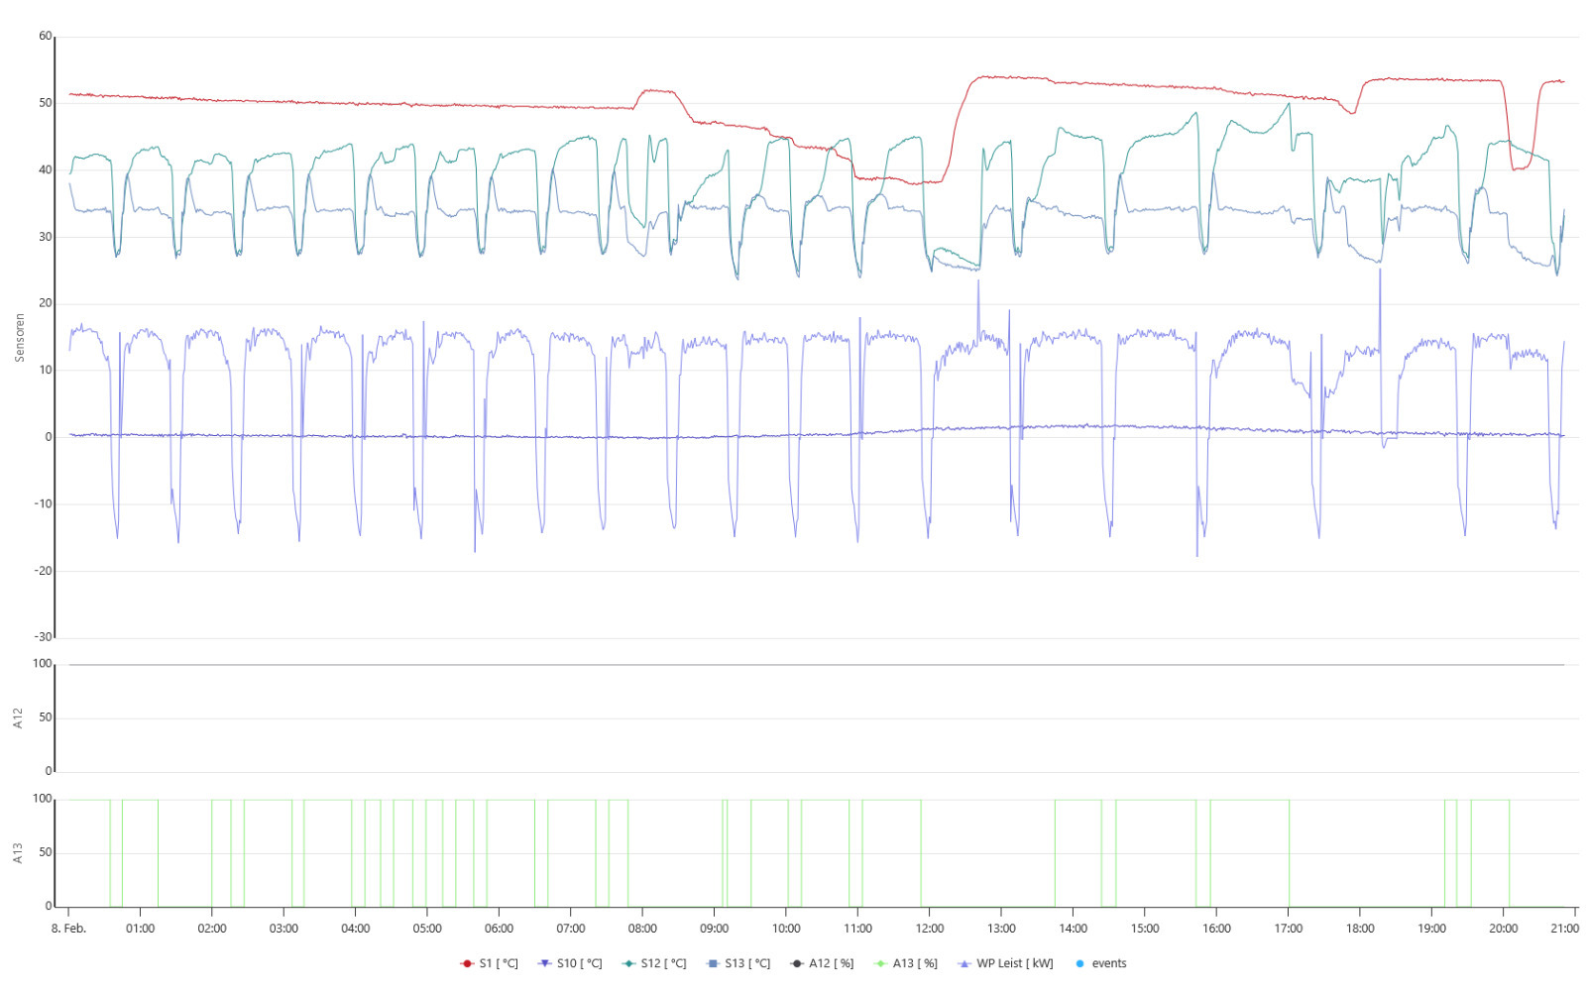Click the WP Leist triangle legend marker
Viewport: 1586px width, 991px height.
click(964, 963)
